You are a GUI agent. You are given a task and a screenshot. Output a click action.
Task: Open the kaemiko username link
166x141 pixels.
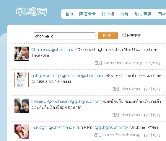39,101
